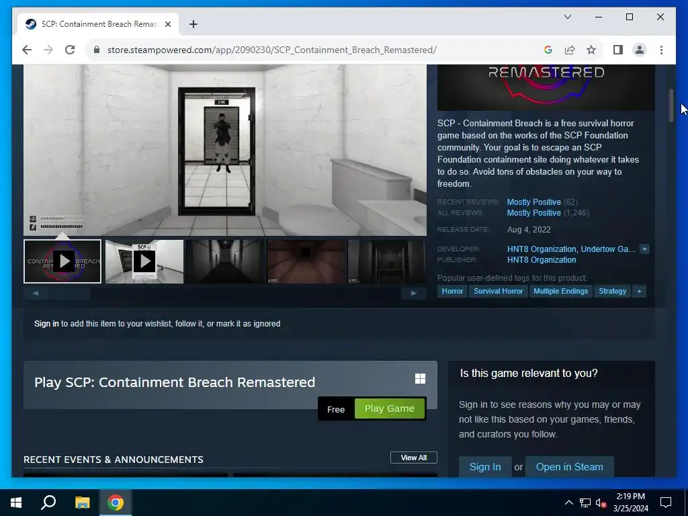Click the Windows platform icon

point(420,379)
